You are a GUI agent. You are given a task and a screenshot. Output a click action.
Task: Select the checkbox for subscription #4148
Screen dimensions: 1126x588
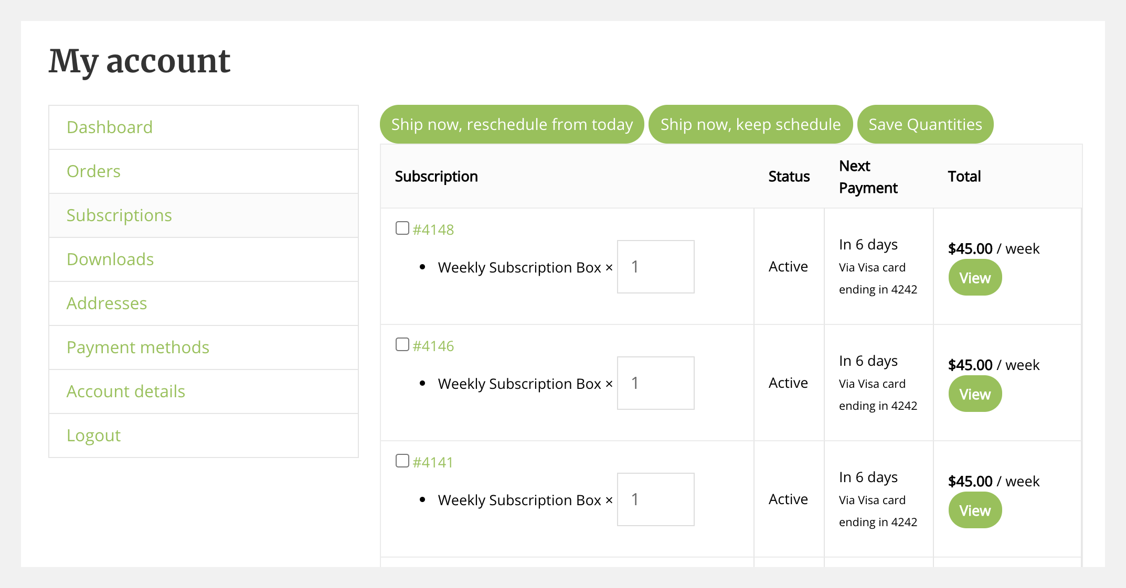click(x=402, y=227)
